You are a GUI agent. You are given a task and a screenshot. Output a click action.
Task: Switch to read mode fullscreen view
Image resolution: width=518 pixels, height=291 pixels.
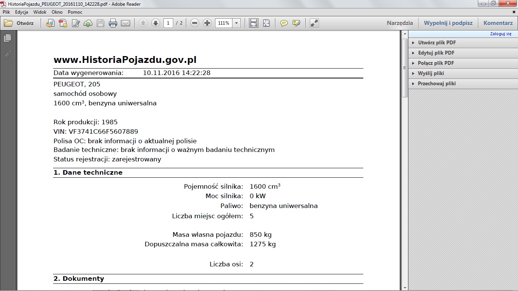click(x=314, y=23)
